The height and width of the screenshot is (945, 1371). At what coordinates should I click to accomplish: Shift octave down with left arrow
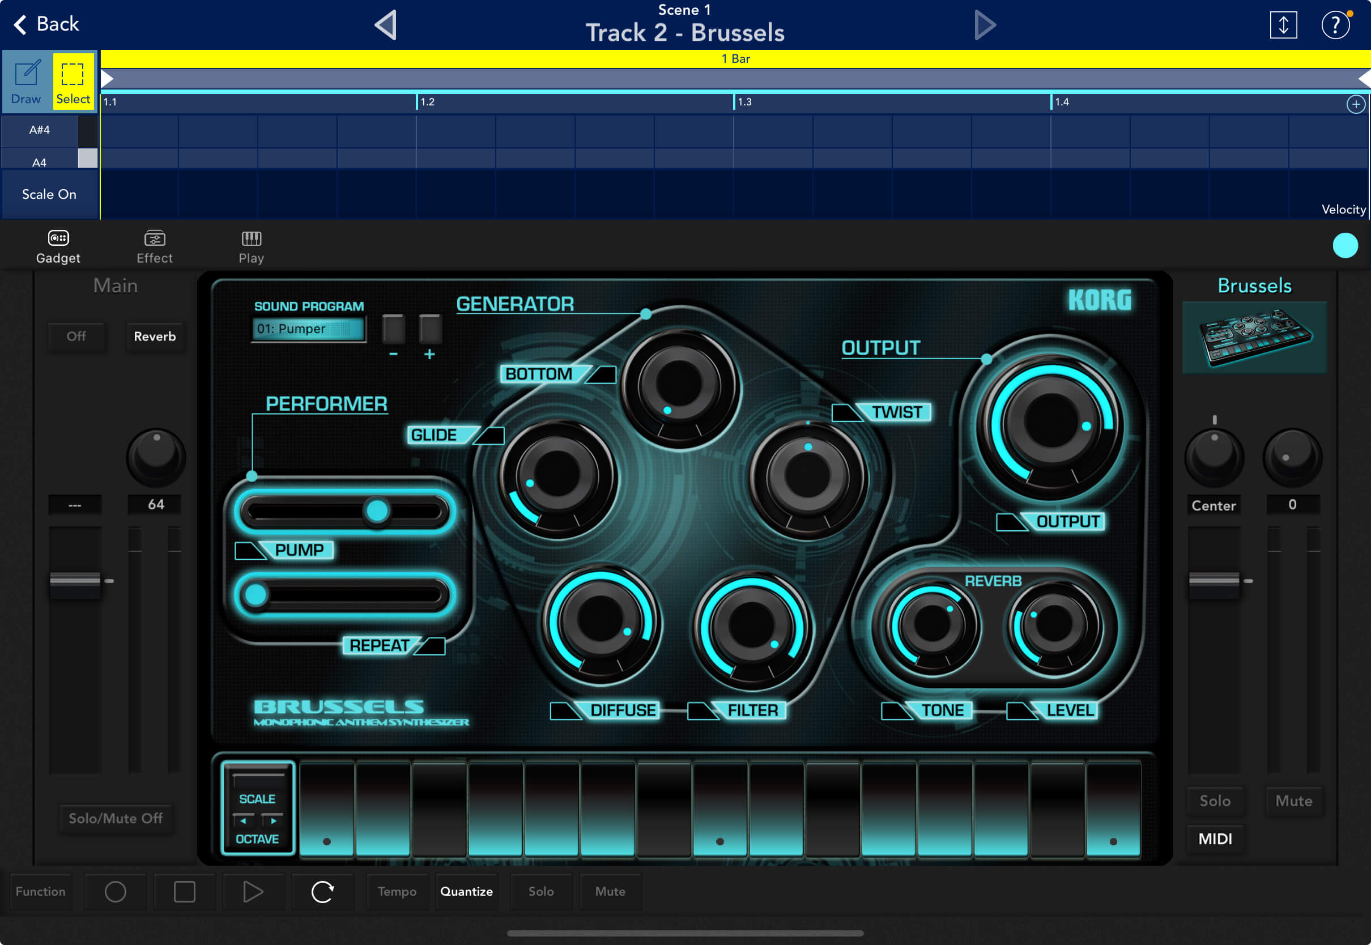click(x=243, y=821)
